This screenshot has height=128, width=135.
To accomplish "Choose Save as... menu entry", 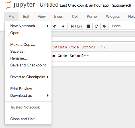I will pos(28,52).
